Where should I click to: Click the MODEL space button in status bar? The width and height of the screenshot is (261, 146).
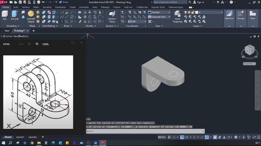[x=162, y=137]
